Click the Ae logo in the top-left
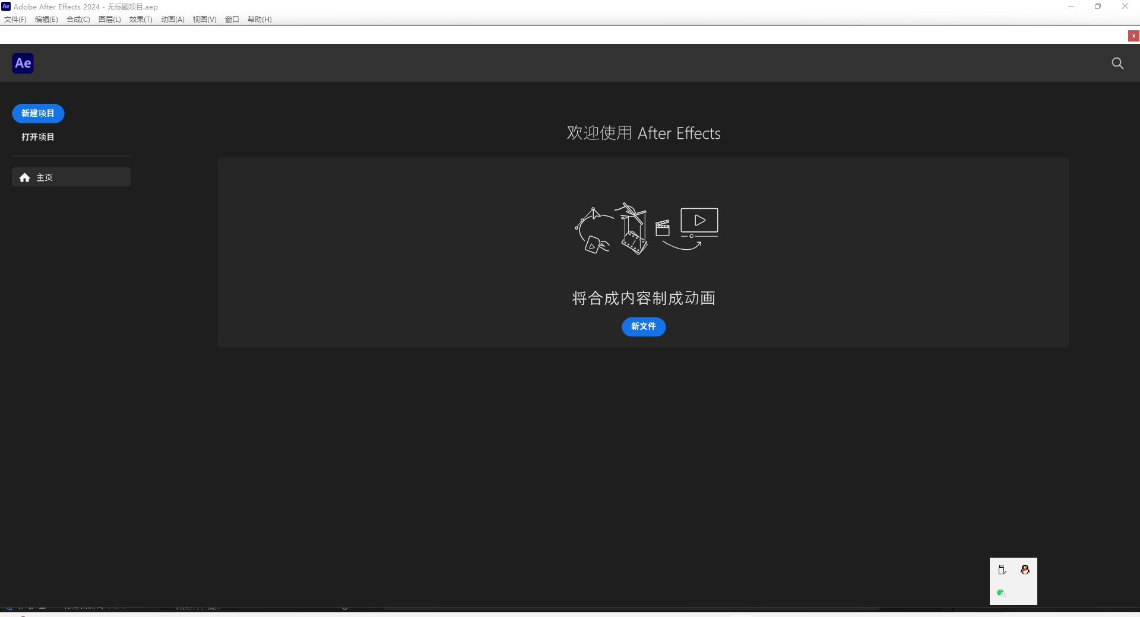 23,63
